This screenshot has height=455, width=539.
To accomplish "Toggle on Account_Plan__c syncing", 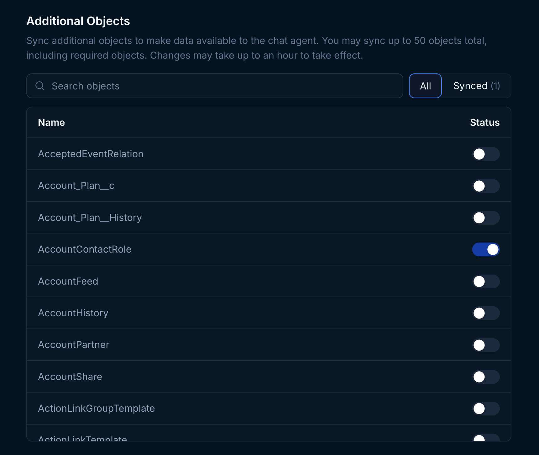I will tap(486, 186).
